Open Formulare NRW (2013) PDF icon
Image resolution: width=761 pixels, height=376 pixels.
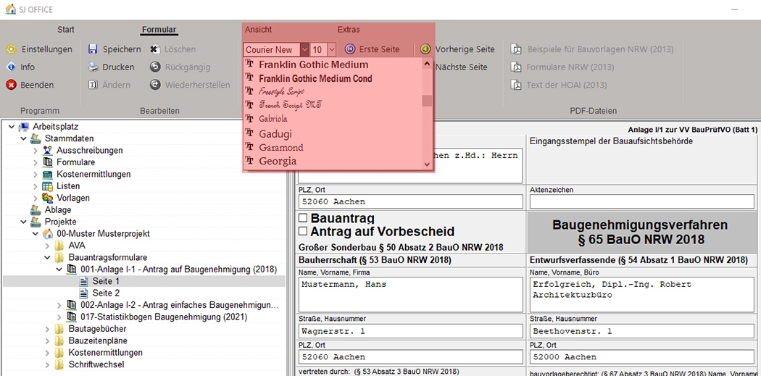[517, 67]
